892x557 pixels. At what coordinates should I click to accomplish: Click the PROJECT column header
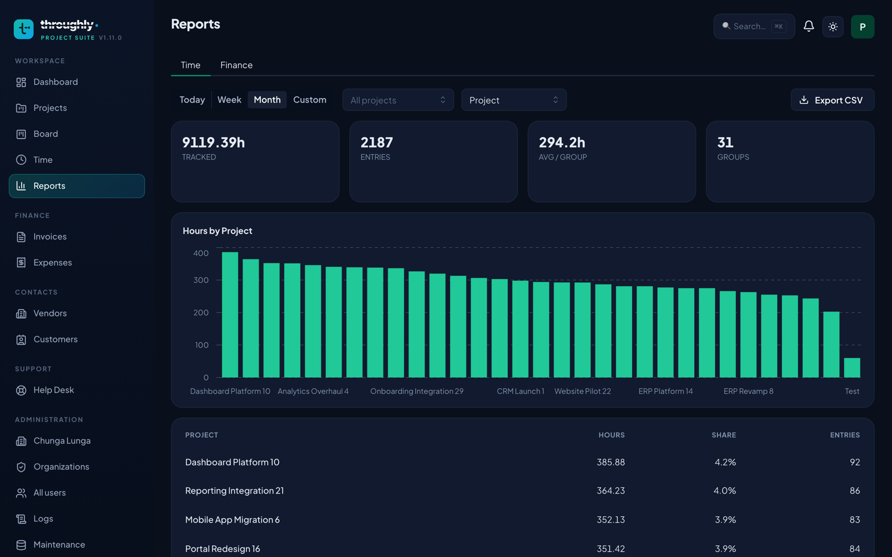tap(202, 435)
